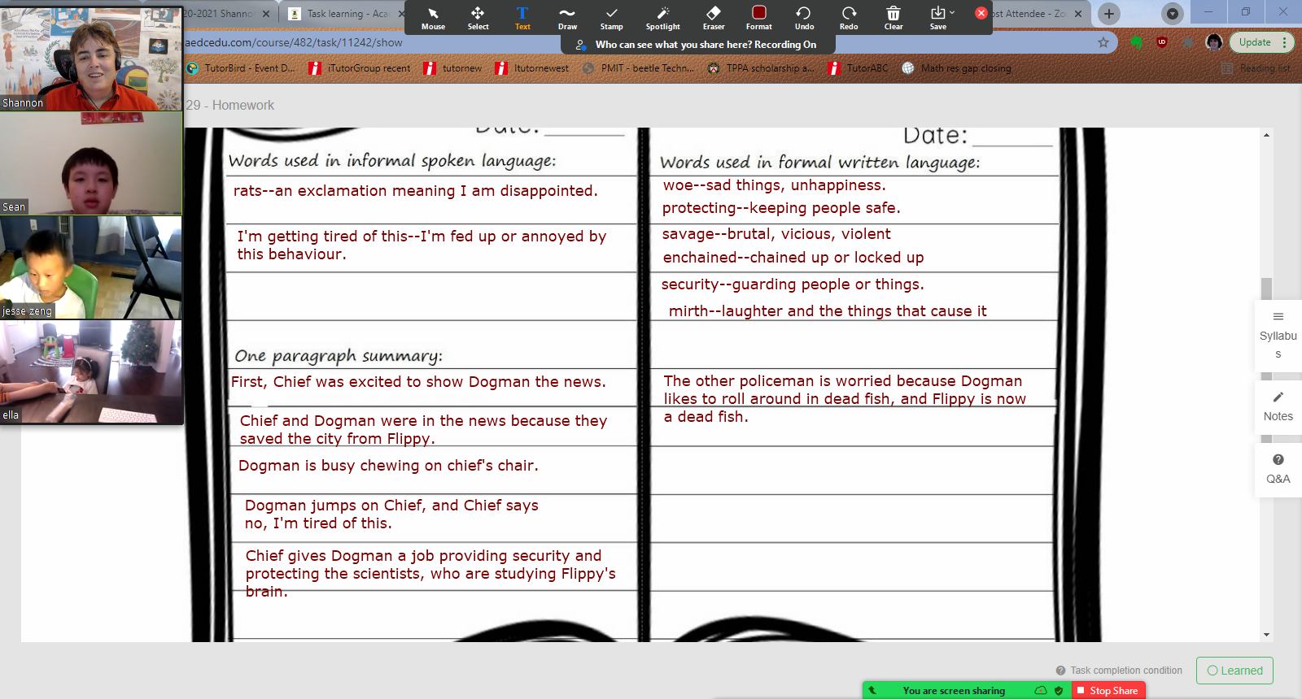Click text 'woe--sad things, unhappiness.'

coord(774,185)
